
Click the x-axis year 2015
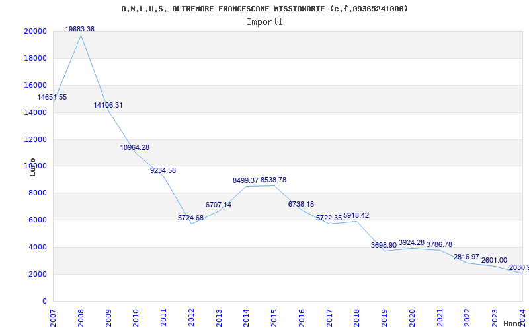pos(274,317)
